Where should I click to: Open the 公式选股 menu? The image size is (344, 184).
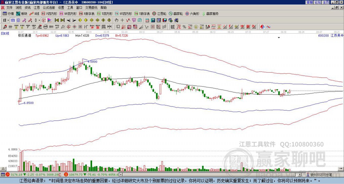[49, 7]
